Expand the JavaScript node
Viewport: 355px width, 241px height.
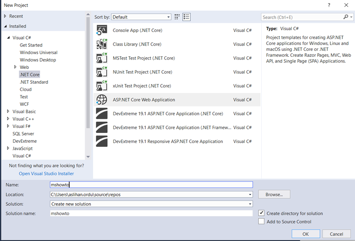pyautogui.click(x=8, y=148)
